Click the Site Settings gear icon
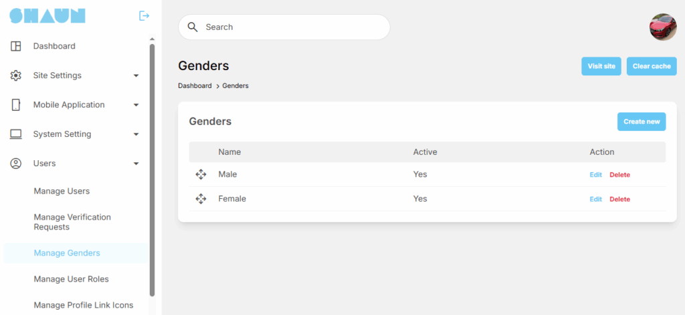The height and width of the screenshot is (315, 685). click(x=16, y=75)
